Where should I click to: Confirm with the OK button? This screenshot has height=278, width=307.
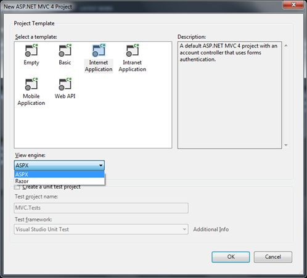pyautogui.click(x=231, y=257)
